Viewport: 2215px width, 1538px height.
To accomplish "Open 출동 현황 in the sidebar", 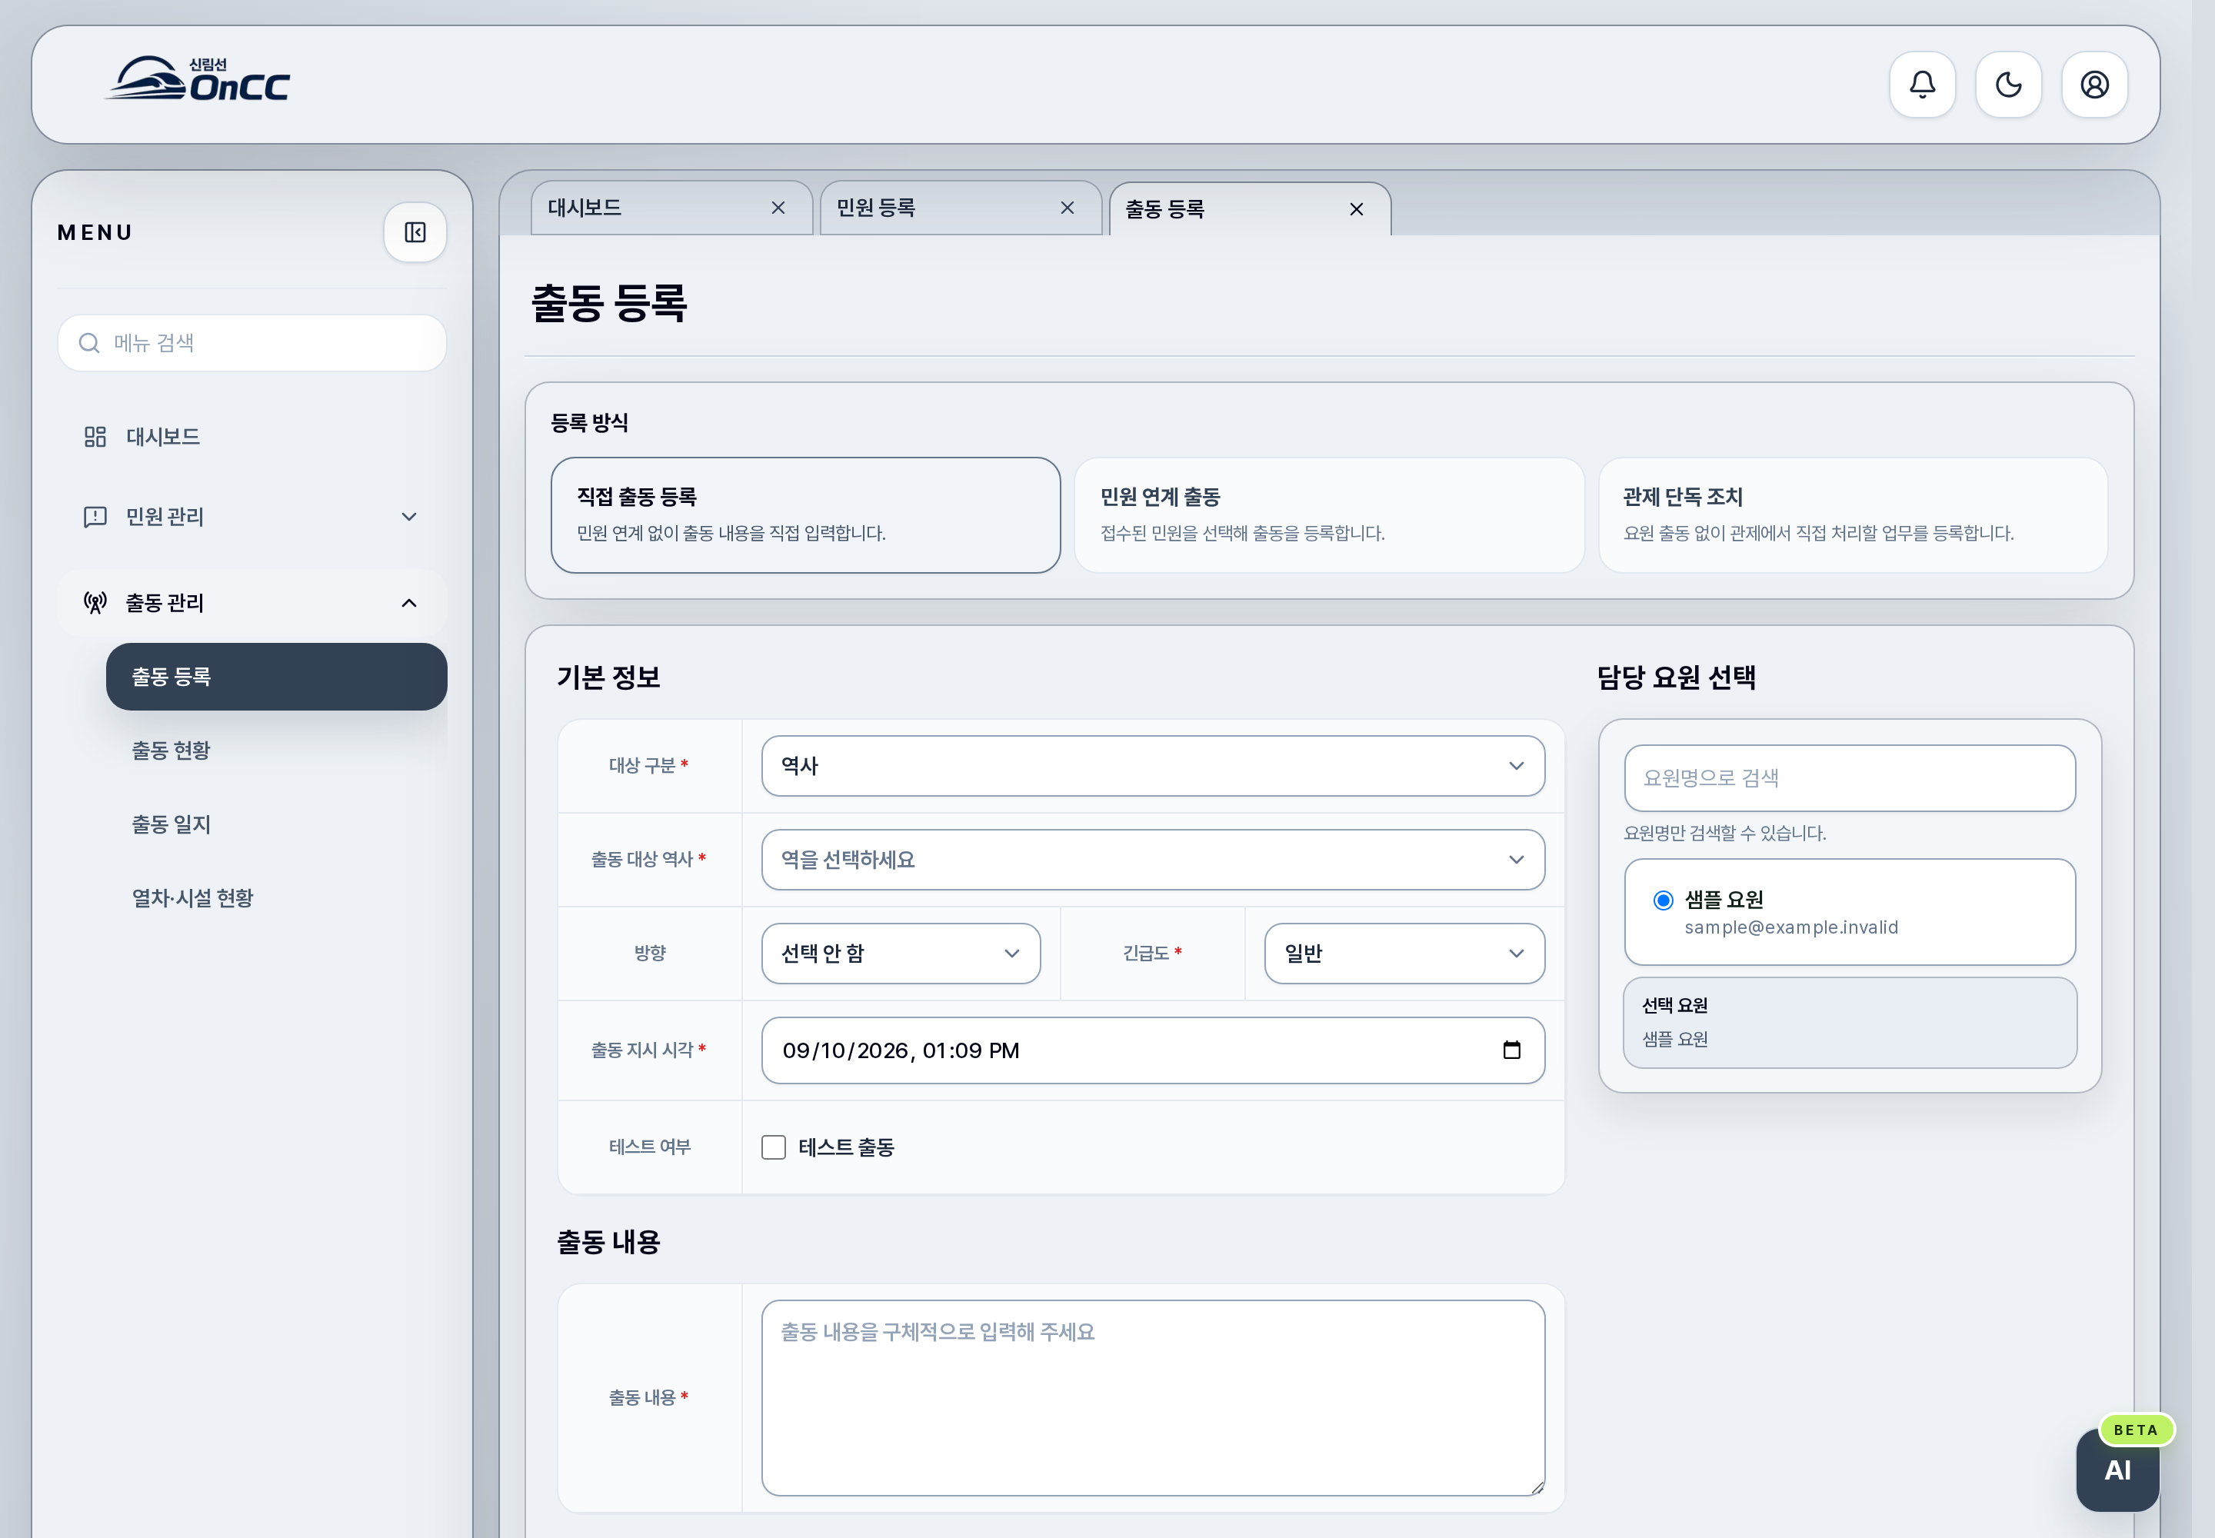I will coord(277,750).
